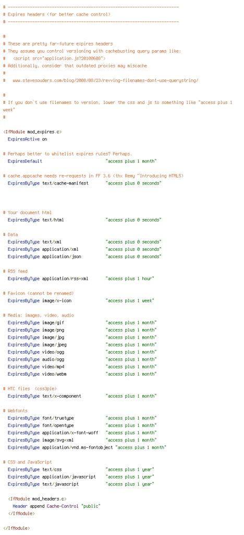Select the text/html expires line
The height and width of the screenshot is (535, 244).
coord(84,220)
